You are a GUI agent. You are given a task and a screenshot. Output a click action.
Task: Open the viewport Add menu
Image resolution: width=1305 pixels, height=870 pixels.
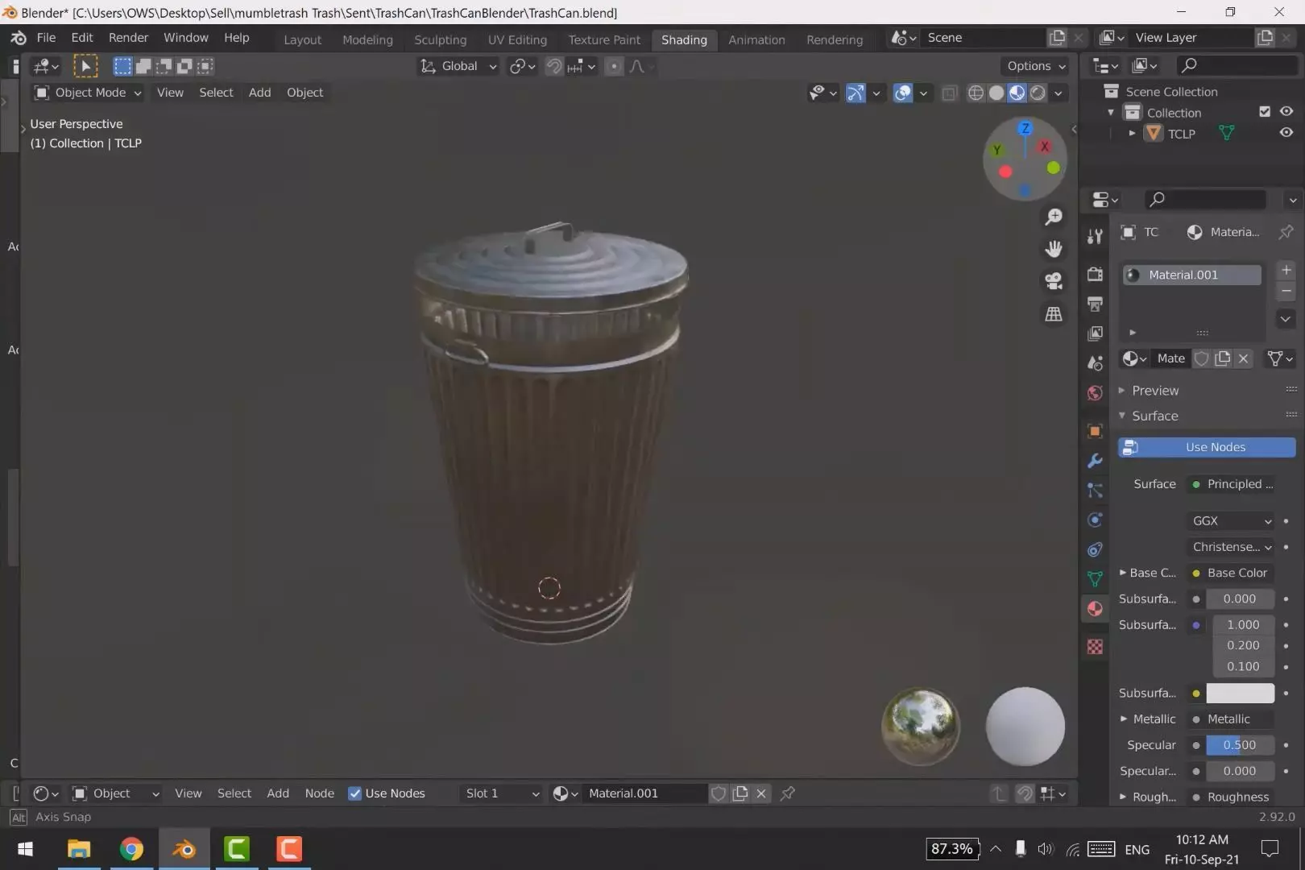259,93
